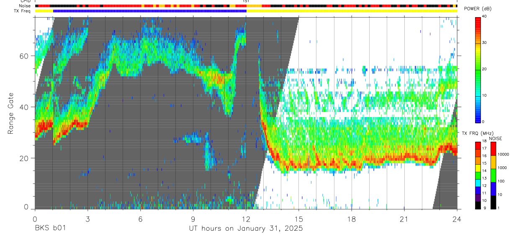Click the green middle of the power colorbar
Screen dimensions: 514x237
[x=478, y=69]
